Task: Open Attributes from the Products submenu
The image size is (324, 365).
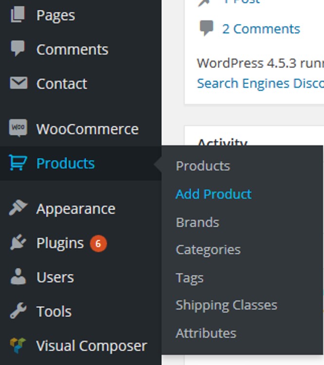Action: [x=206, y=333]
